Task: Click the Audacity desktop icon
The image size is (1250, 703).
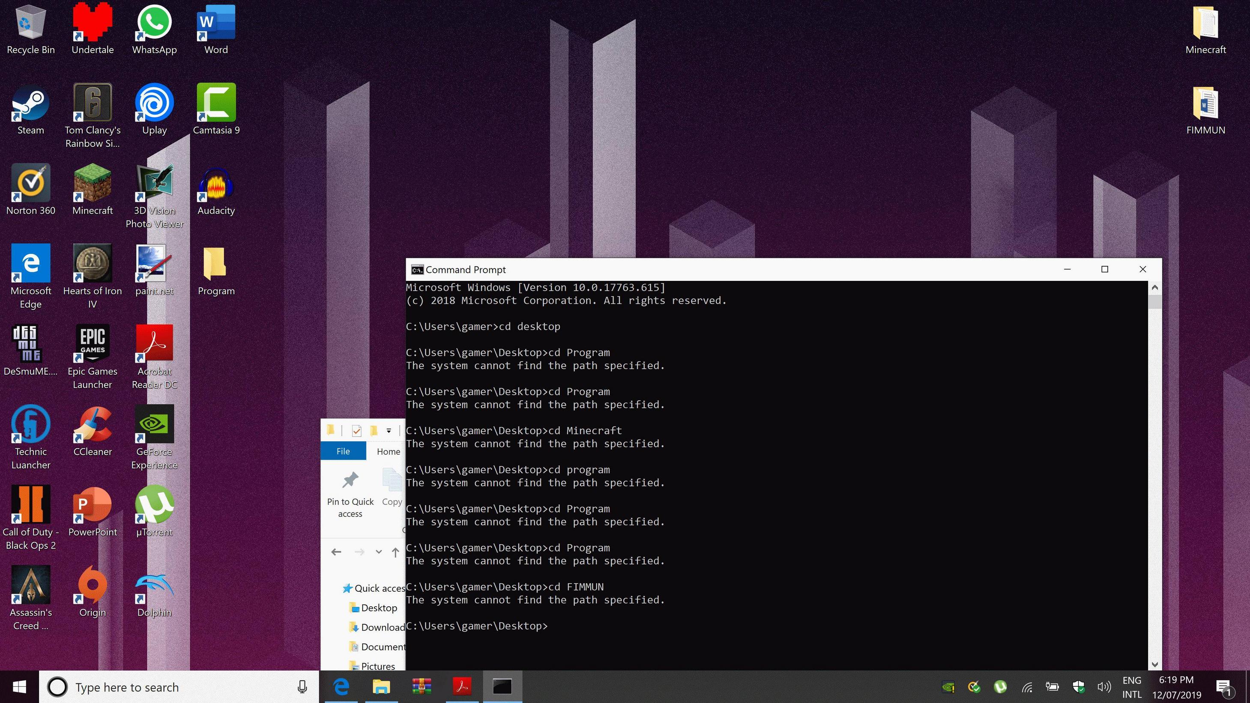Action: click(216, 184)
